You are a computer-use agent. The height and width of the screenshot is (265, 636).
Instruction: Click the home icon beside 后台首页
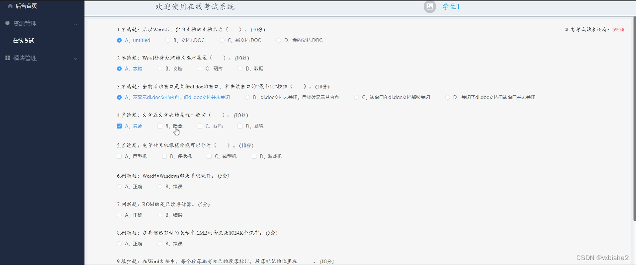coord(10,6)
